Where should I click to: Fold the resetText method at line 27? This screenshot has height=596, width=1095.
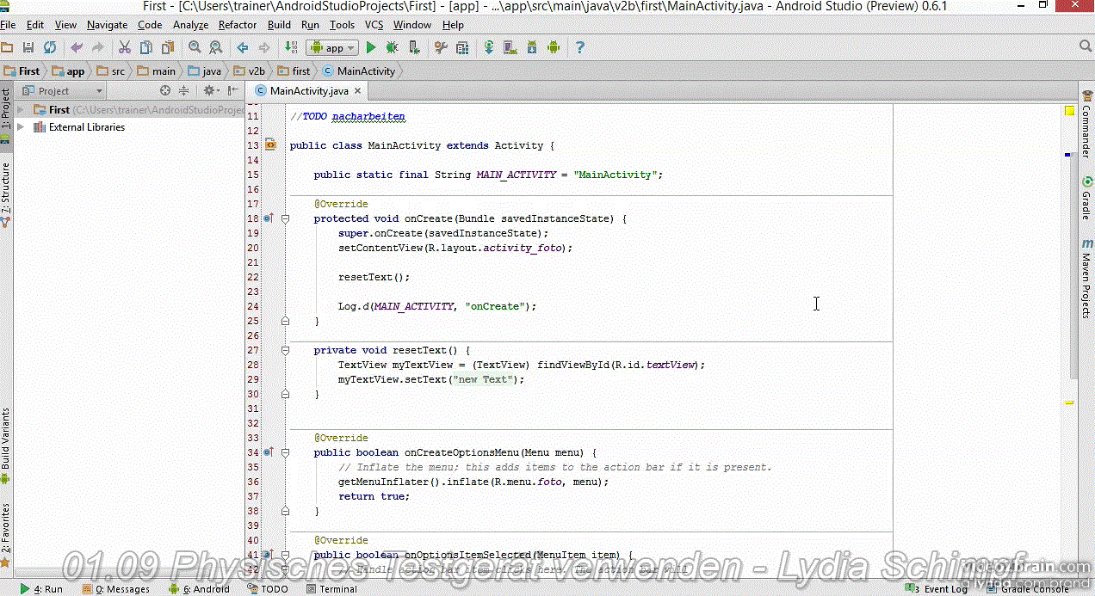tap(285, 350)
